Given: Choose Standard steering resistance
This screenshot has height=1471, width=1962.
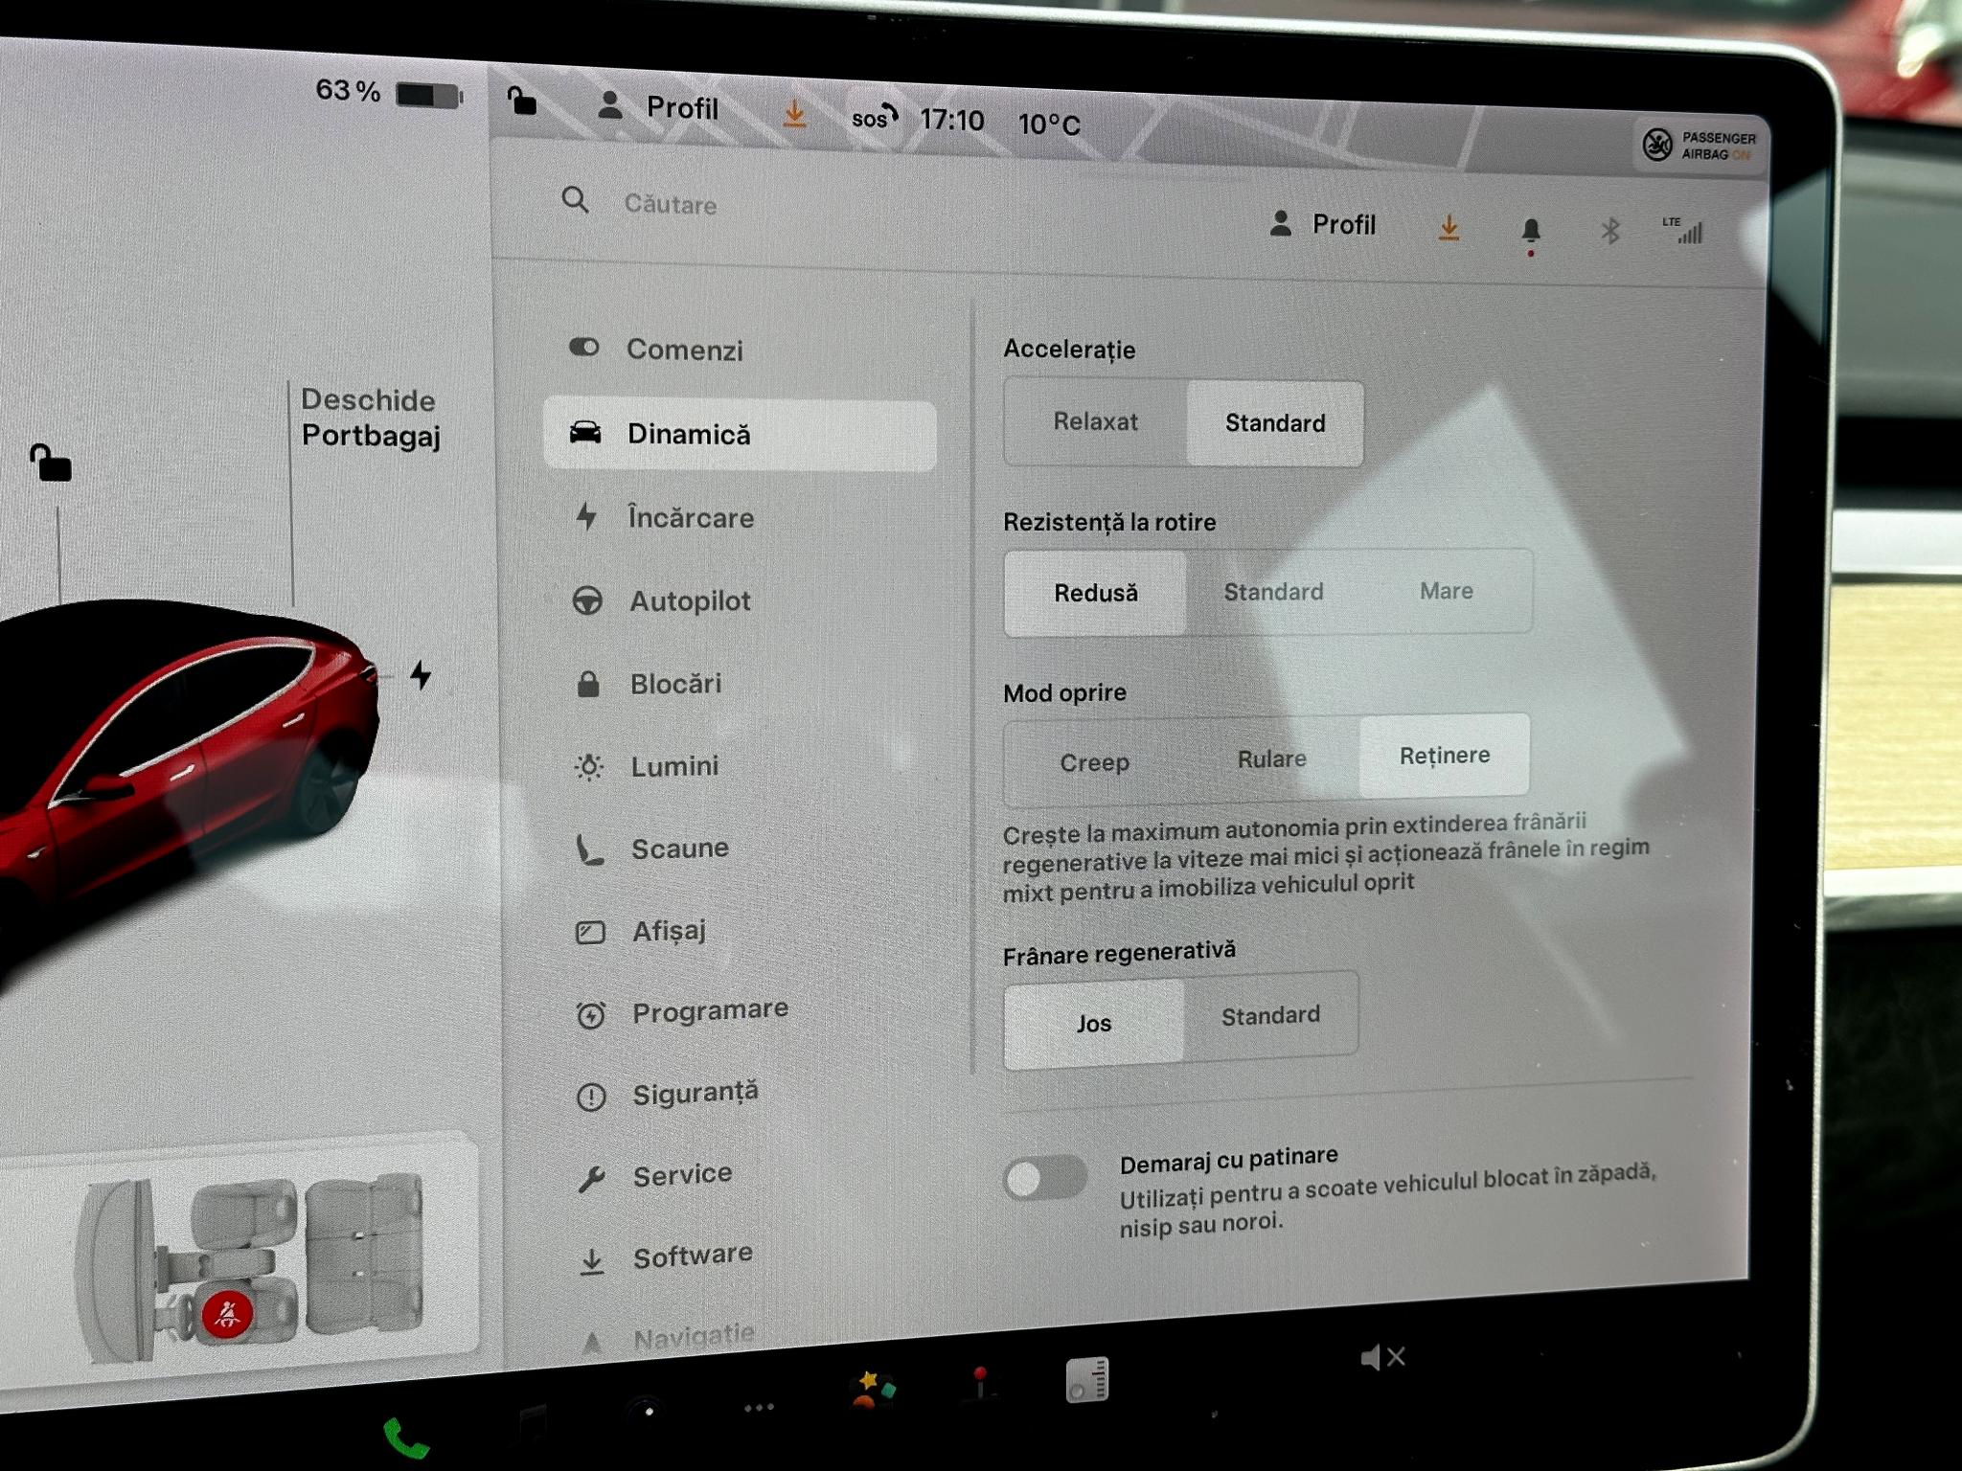Looking at the screenshot, I should point(1273,592).
